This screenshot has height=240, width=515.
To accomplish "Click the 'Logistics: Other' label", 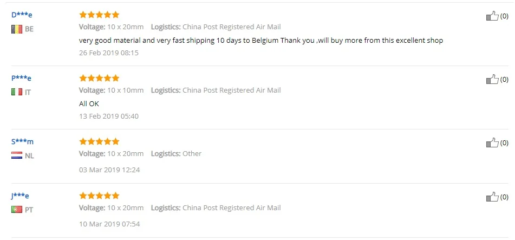I will (x=177, y=153).
